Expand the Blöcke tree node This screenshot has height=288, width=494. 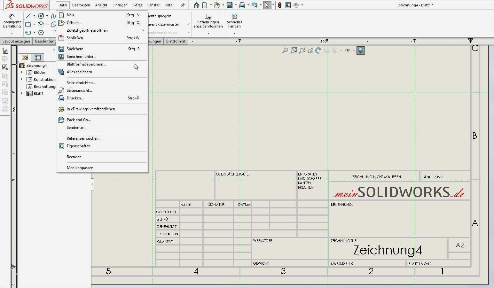pos(22,73)
